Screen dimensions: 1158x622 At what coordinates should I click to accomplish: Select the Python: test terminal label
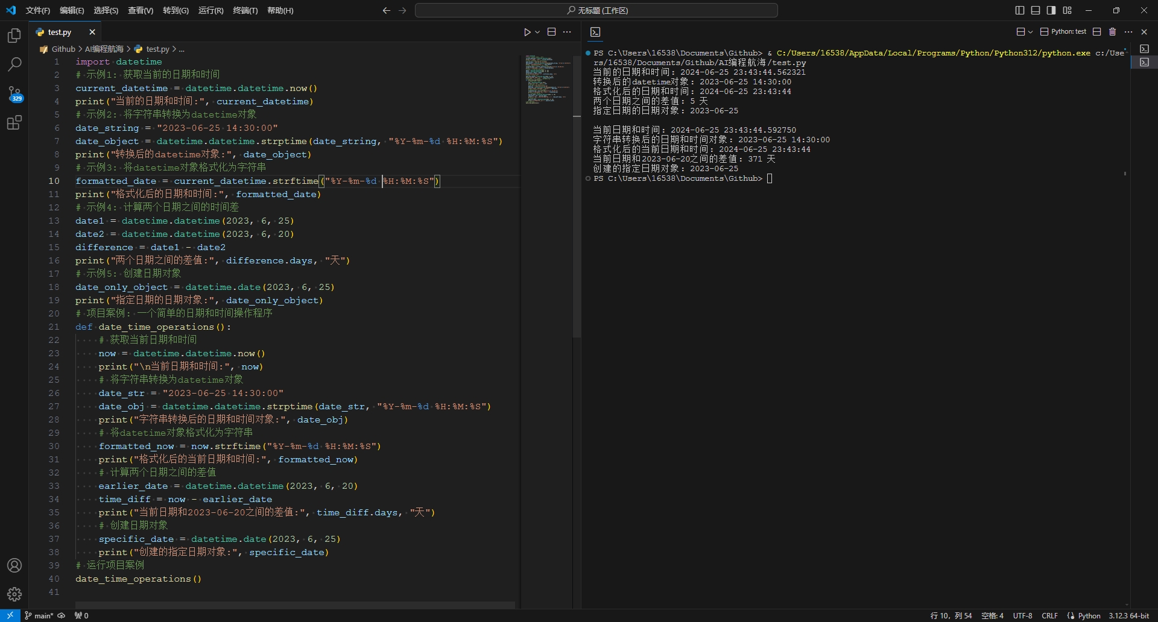1063,32
